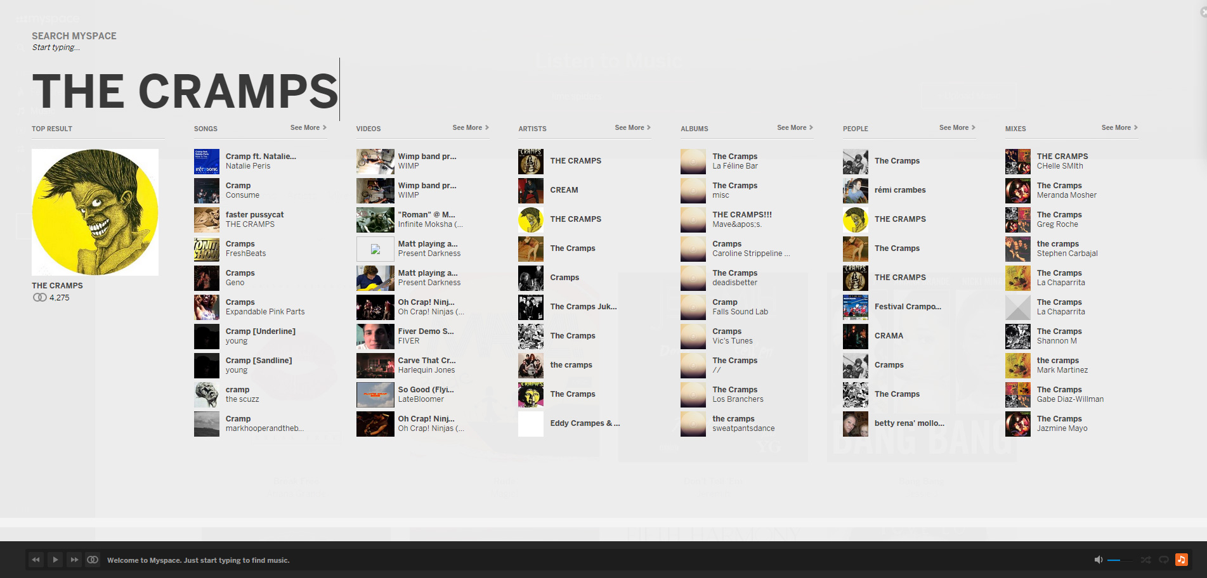The height and width of the screenshot is (578, 1207).
Task: Click profile picture for Cramps in People
Action: click(856, 366)
